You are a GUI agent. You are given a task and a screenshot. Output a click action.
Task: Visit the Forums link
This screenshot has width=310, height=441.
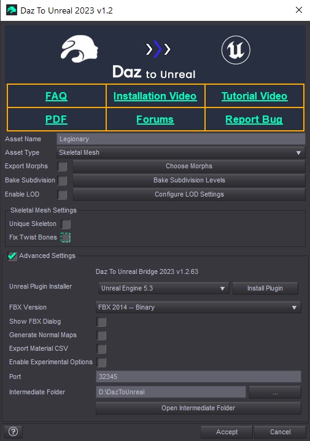[x=155, y=120]
